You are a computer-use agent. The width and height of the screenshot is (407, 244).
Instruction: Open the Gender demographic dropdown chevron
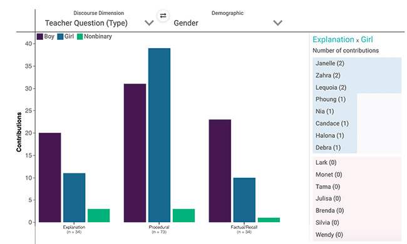278,23
